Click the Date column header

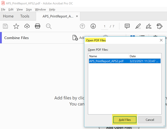click(145, 56)
